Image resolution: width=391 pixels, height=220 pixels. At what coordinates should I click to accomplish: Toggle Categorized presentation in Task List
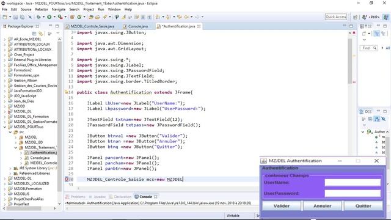[377, 34]
